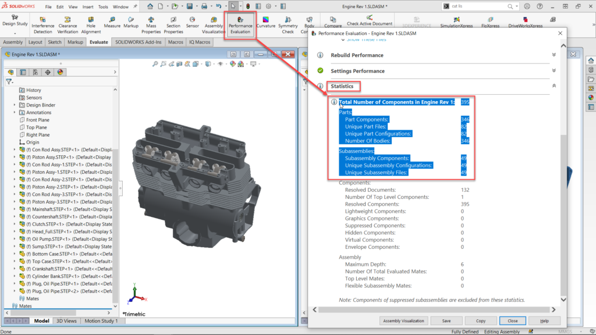Screen dimensions: 596x335
Task: Click the dialog's horizontal scrollbar
Action: click(434, 309)
